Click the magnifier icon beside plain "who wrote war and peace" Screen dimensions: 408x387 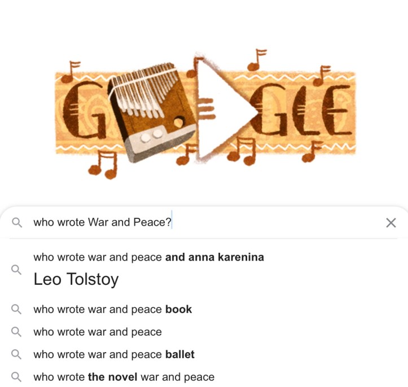click(x=17, y=332)
